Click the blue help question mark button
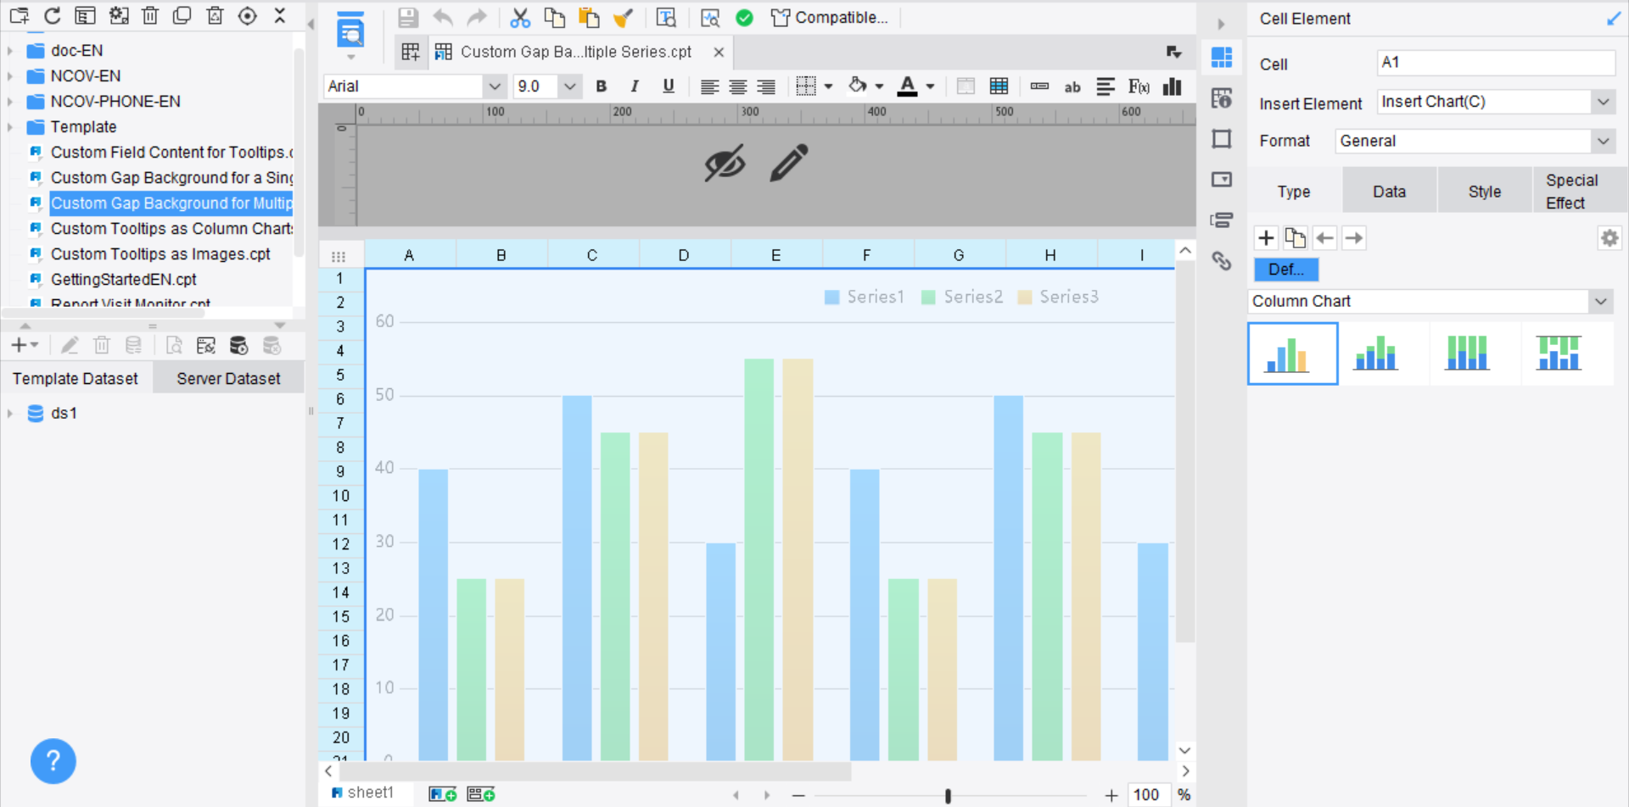 53,761
